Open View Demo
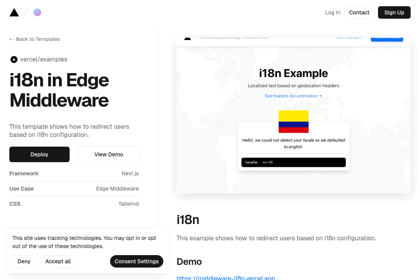The width and height of the screenshot is (420, 280). 108,154
